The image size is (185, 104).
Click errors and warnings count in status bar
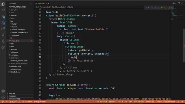click(13, 102)
